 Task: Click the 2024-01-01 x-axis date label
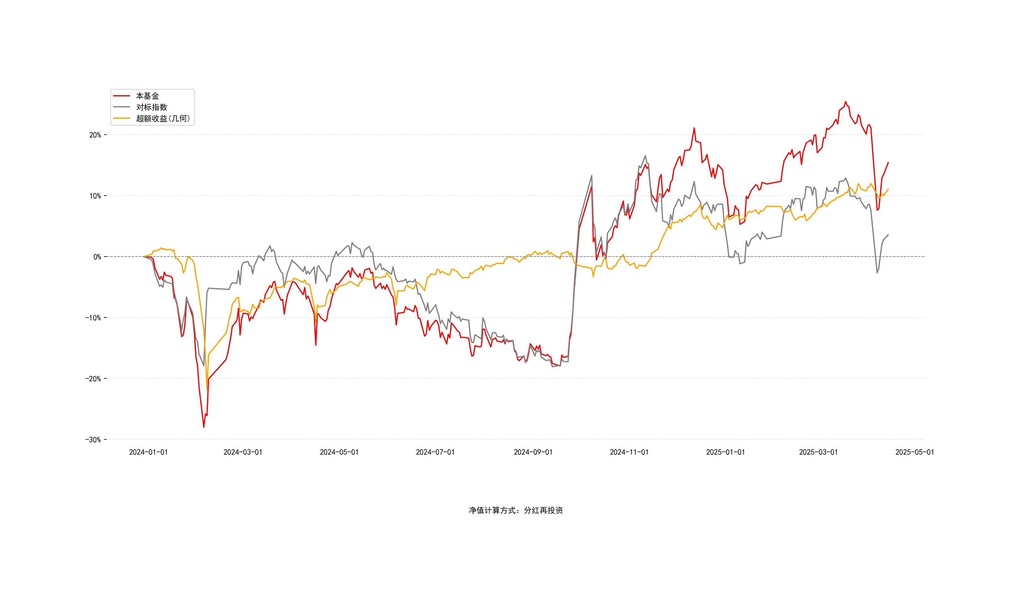click(x=148, y=452)
